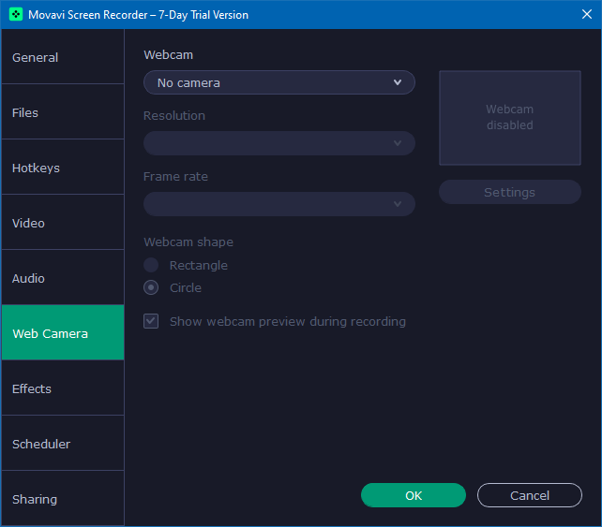Open the Sharing tab
The height and width of the screenshot is (527, 602).
[x=62, y=499]
